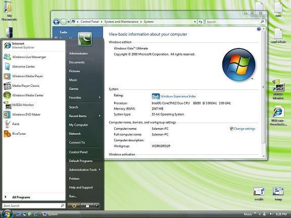
Task: Open the Welcome Center icon
Action: (x=8, y=67)
